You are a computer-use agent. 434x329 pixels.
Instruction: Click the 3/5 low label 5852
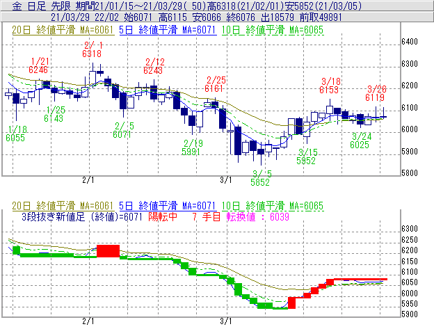point(260,182)
